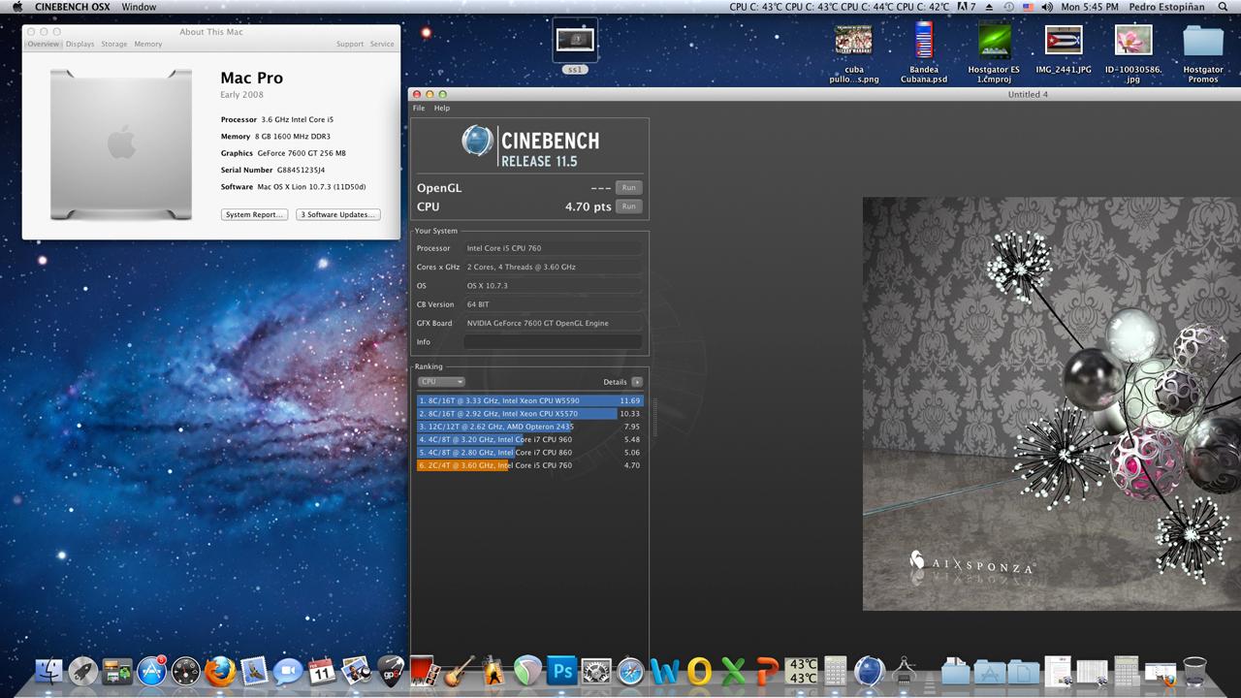The height and width of the screenshot is (698, 1241).
Task: Open System Preferences gear in dock
Action: click(x=596, y=671)
